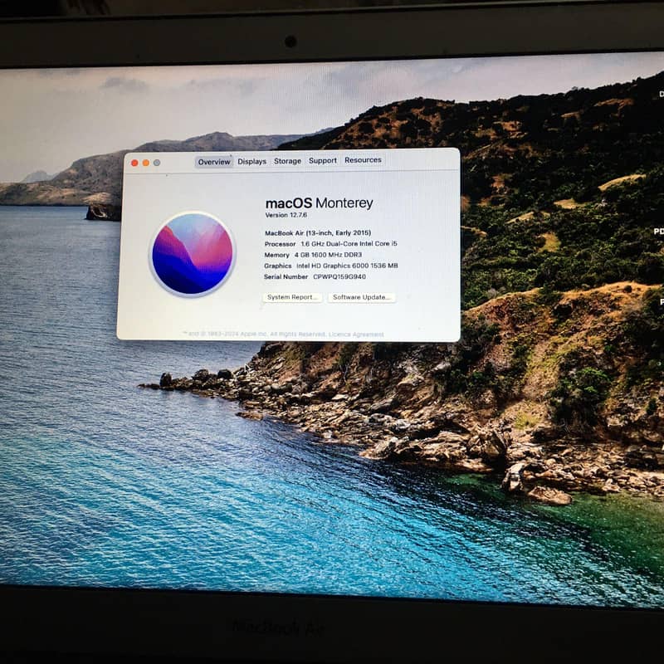Switch to the Overview tab
664x664 pixels.
[x=214, y=162]
